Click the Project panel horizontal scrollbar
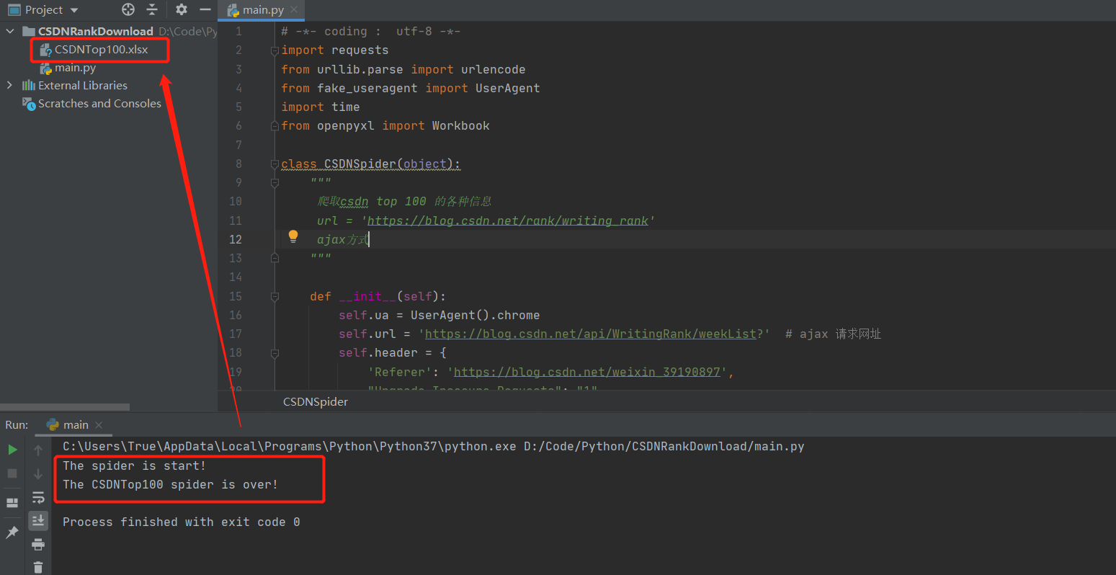The width and height of the screenshot is (1116, 575). (x=65, y=407)
